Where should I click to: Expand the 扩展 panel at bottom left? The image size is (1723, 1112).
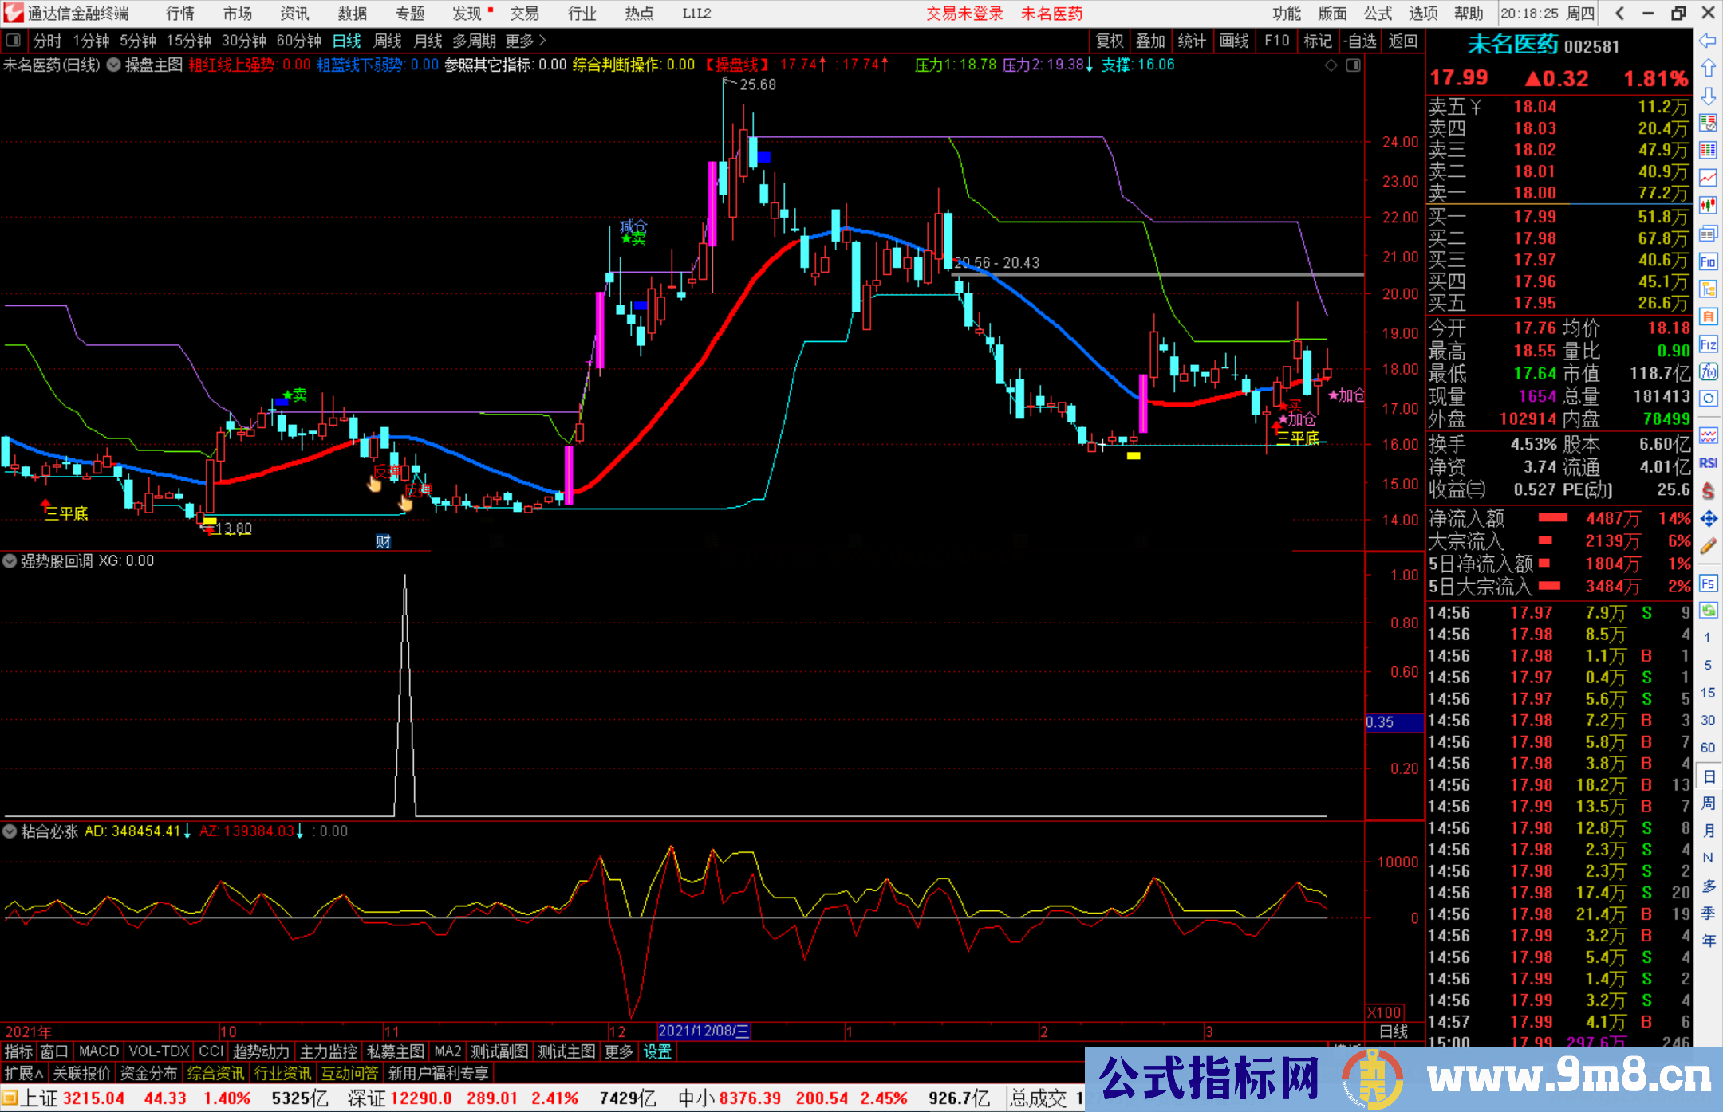click(x=23, y=1073)
